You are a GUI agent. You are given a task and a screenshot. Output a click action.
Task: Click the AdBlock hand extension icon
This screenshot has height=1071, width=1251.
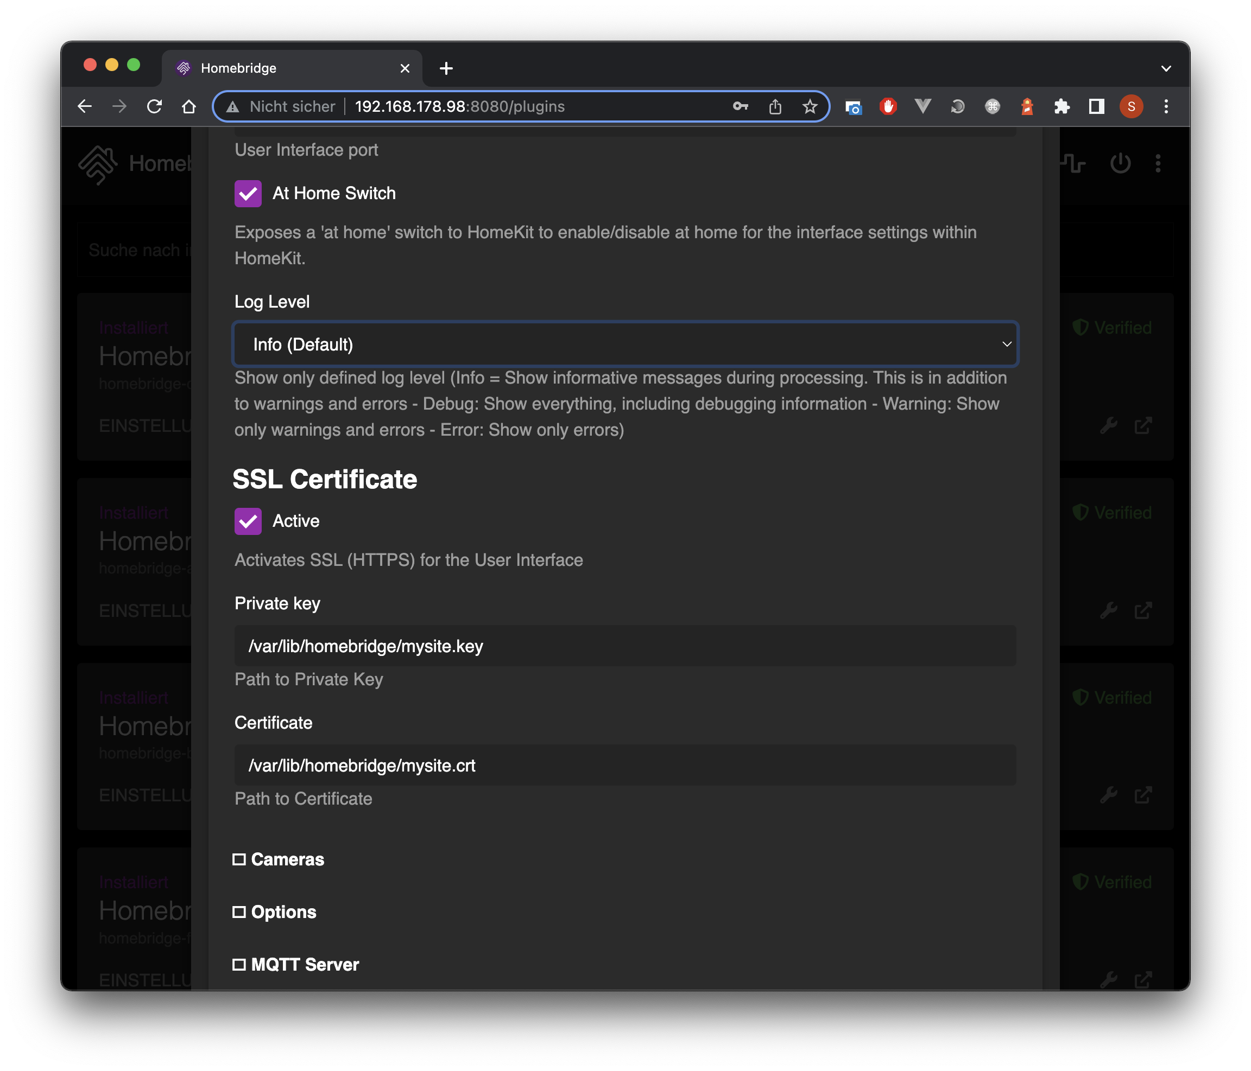[888, 106]
